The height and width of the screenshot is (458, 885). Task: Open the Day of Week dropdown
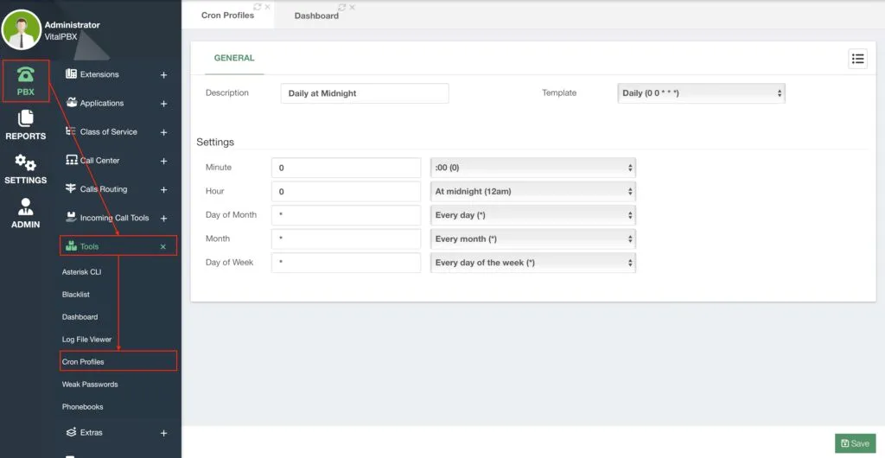pyautogui.click(x=532, y=263)
